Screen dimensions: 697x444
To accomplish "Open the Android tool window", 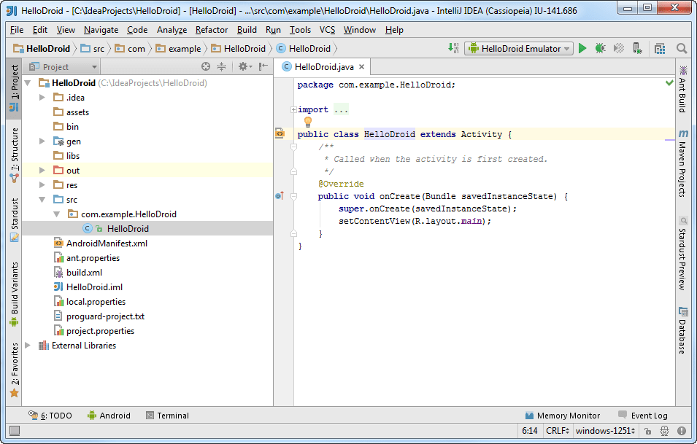I will [x=109, y=416].
